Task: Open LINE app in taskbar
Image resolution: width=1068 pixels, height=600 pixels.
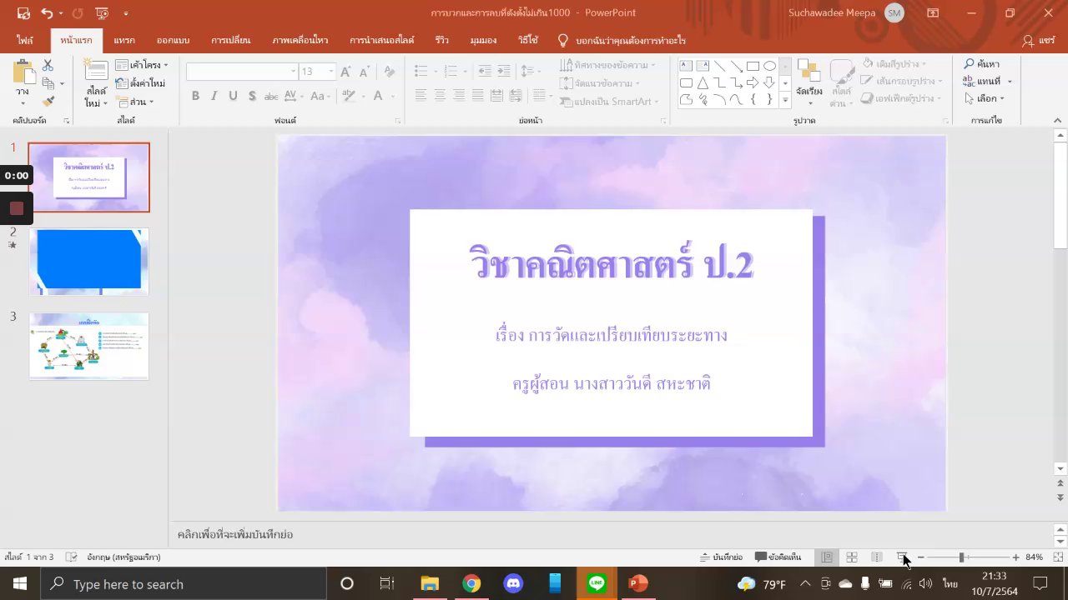Action: [597, 583]
